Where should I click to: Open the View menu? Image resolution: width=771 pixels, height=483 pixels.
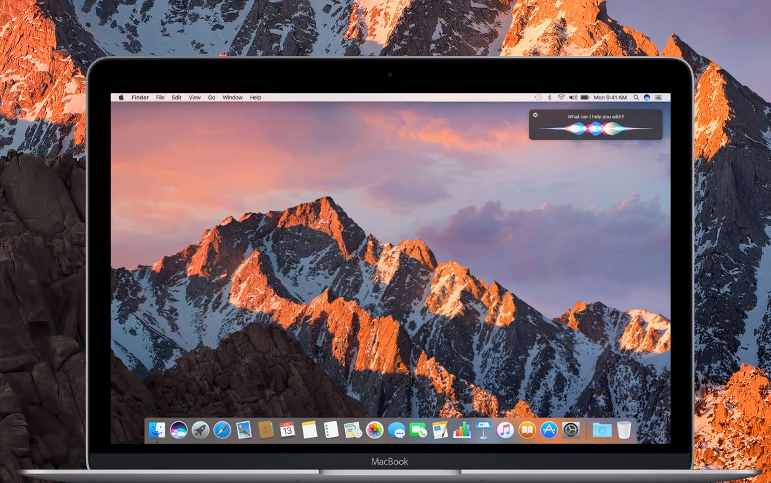(x=195, y=98)
